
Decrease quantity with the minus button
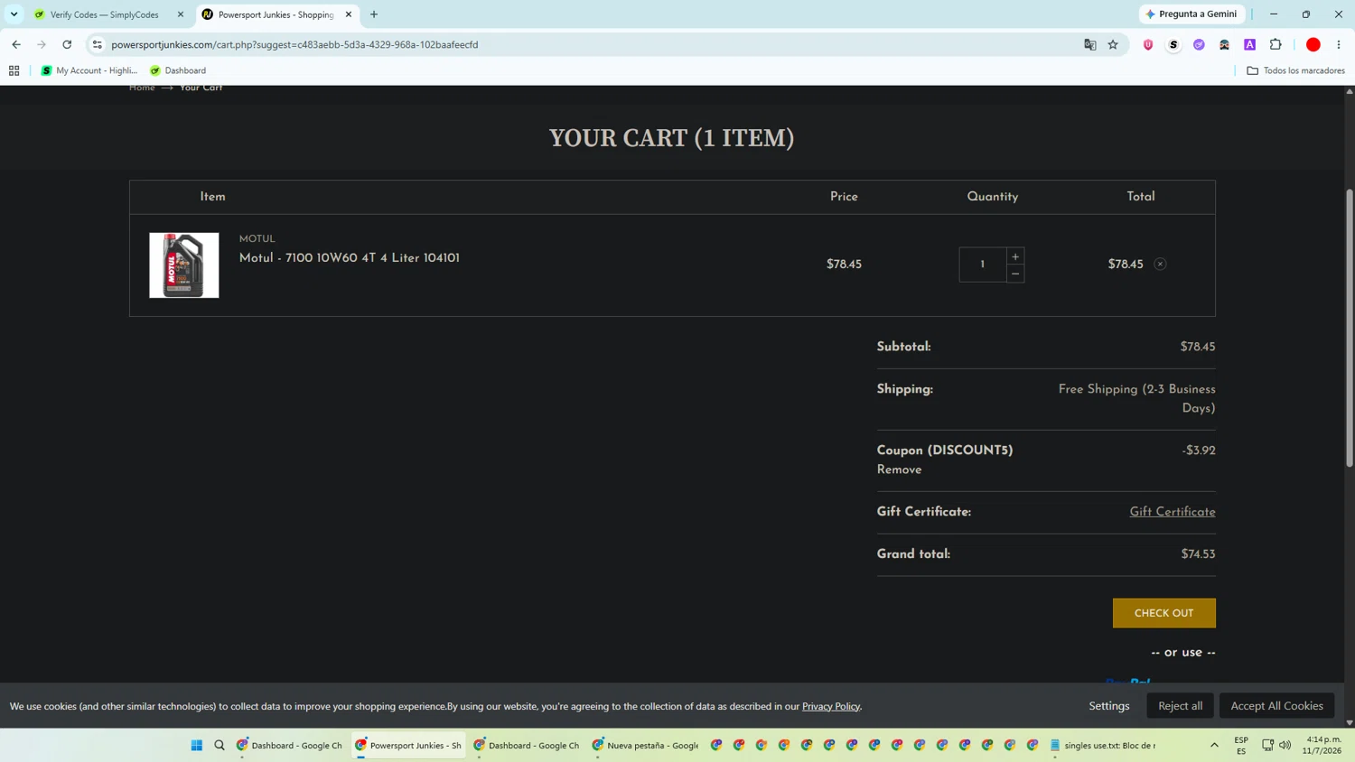pyautogui.click(x=1015, y=274)
